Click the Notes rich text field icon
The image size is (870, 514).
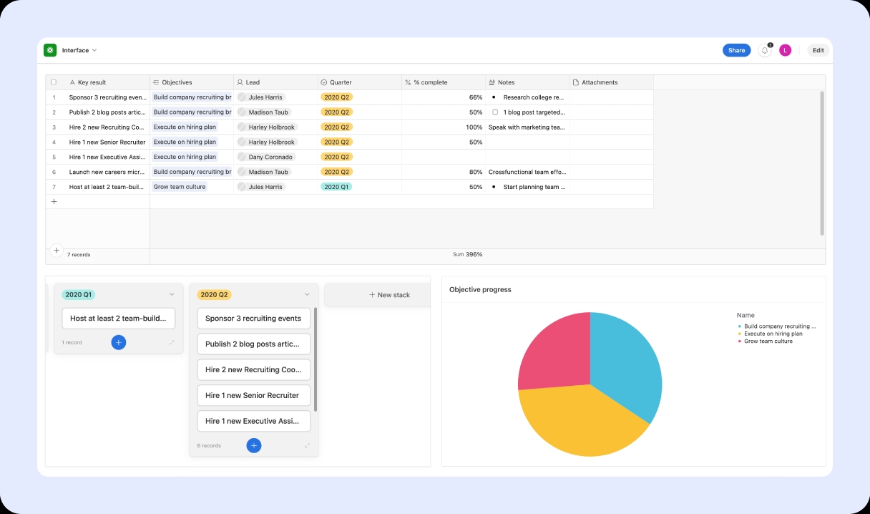click(492, 82)
